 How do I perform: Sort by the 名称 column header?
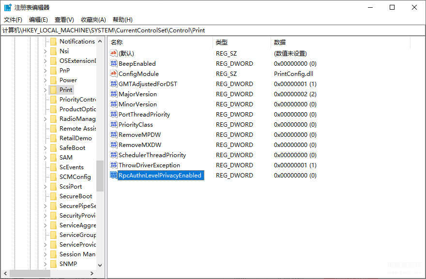point(160,43)
